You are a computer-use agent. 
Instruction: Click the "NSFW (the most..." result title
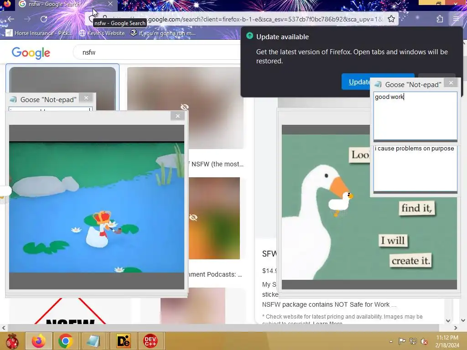tap(218, 164)
